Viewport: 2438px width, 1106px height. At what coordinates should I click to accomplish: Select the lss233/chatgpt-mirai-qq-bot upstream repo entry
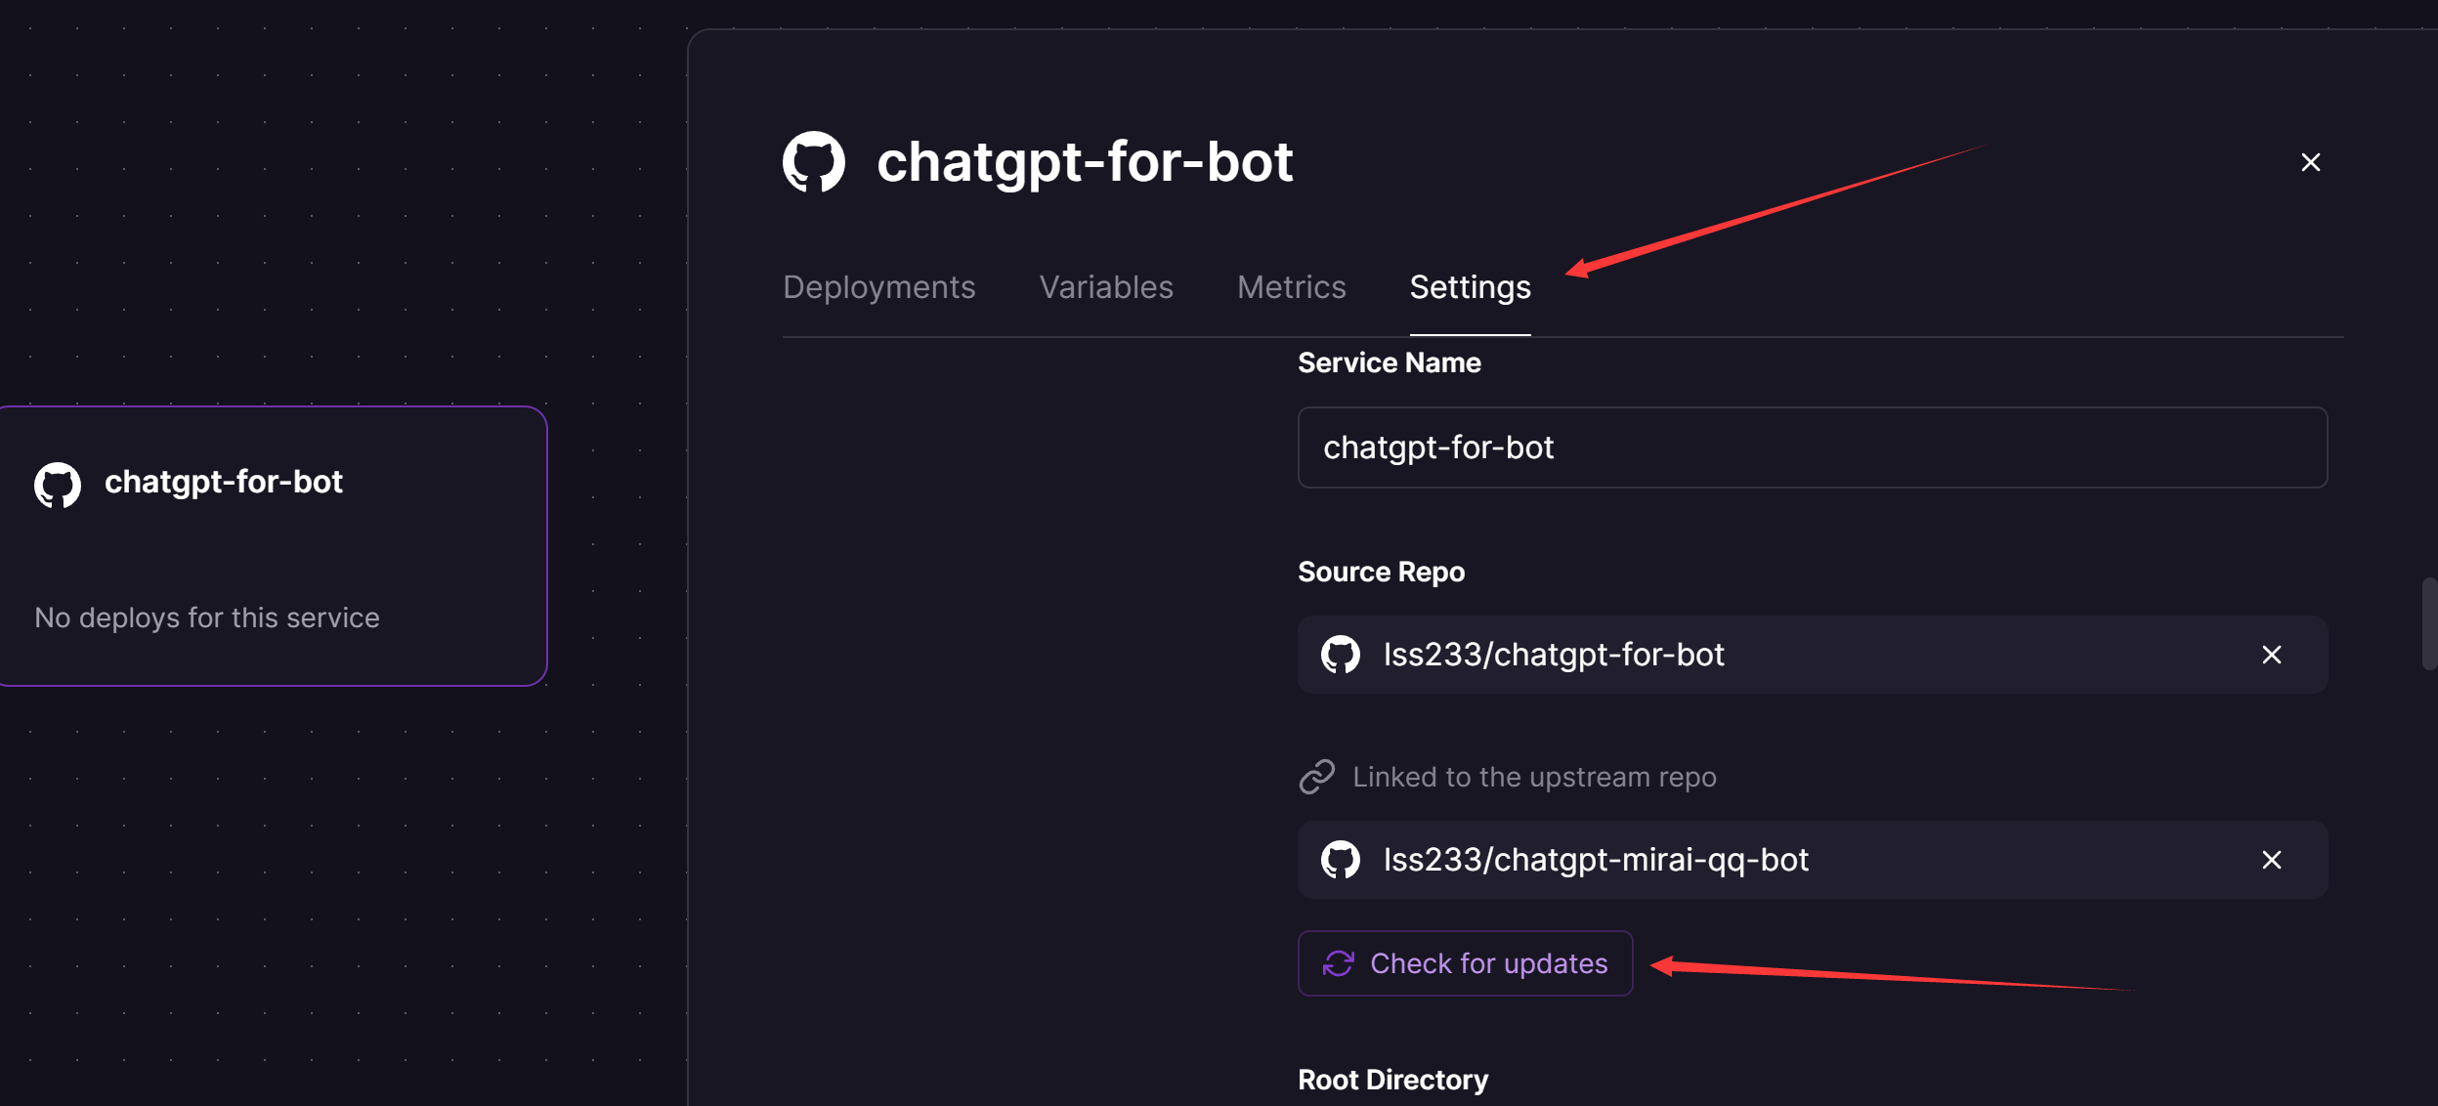[x=1596, y=860]
